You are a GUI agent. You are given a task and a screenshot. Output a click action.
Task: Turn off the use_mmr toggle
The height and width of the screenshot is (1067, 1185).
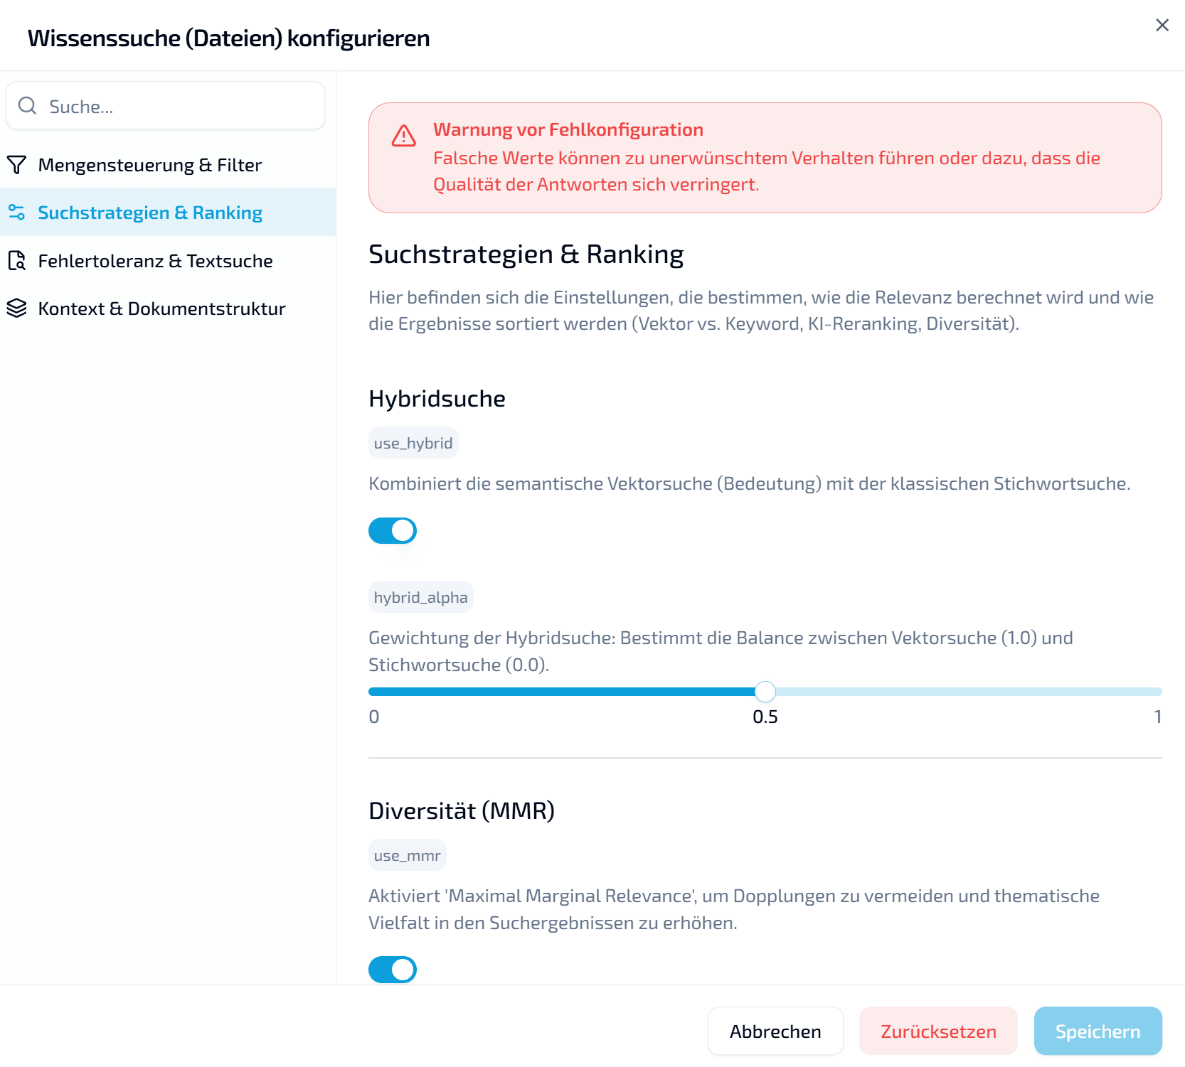tap(393, 970)
